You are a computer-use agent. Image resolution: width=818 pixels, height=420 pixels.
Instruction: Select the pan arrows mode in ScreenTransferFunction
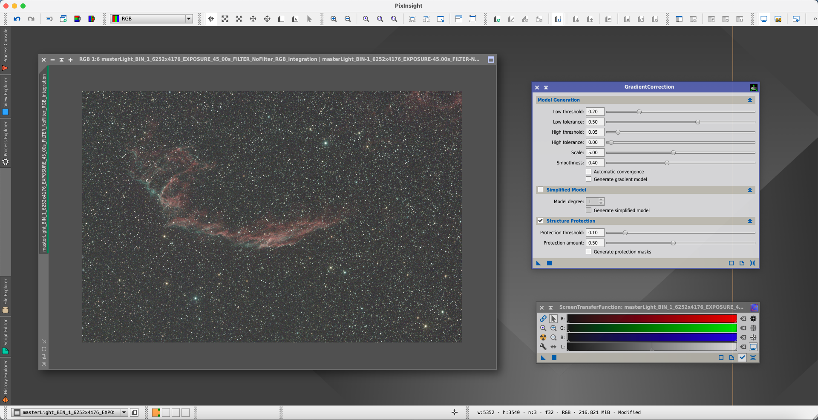click(x=553, y=347)
